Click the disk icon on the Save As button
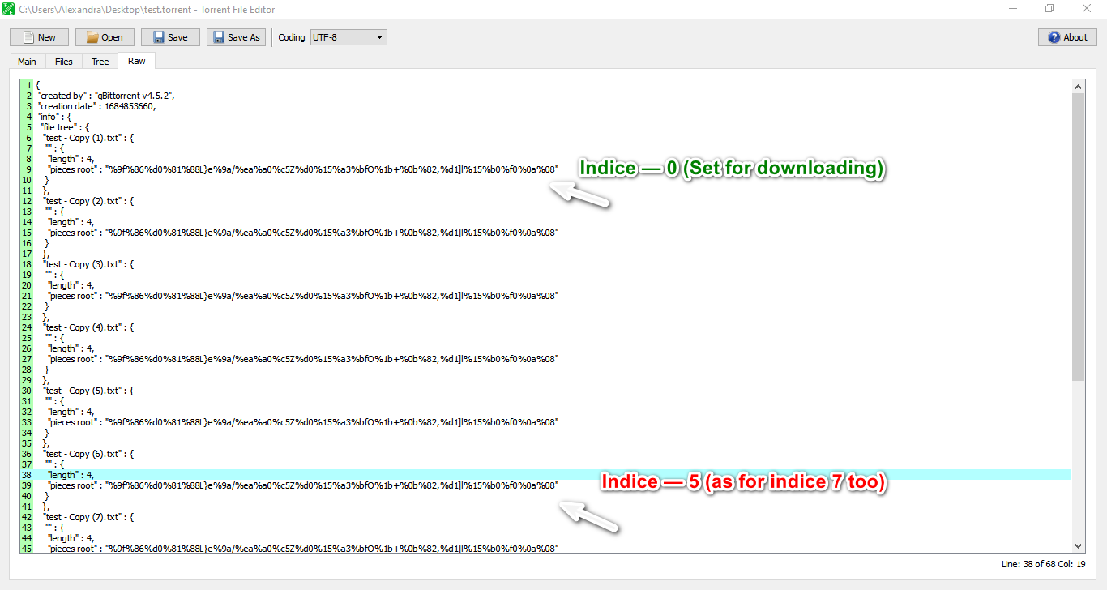 pyautogui.click(x=217, y=36)
